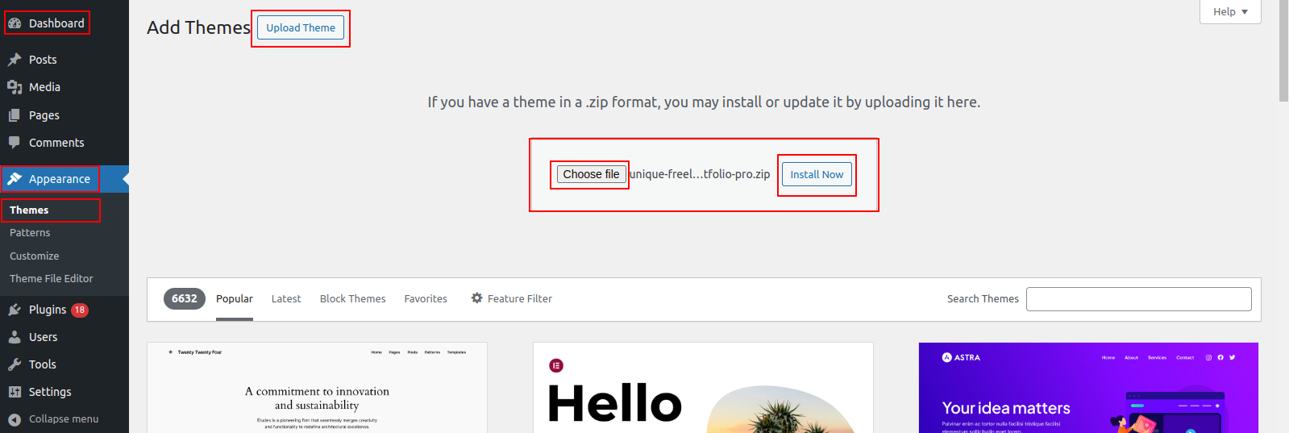
Task: Open Patterns under Appearance menu
Action: click(30, 233)
